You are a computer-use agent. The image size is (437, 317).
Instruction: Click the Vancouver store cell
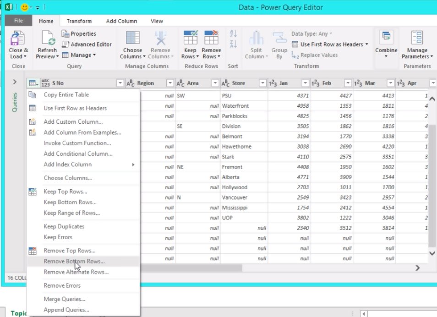point(244,197)
